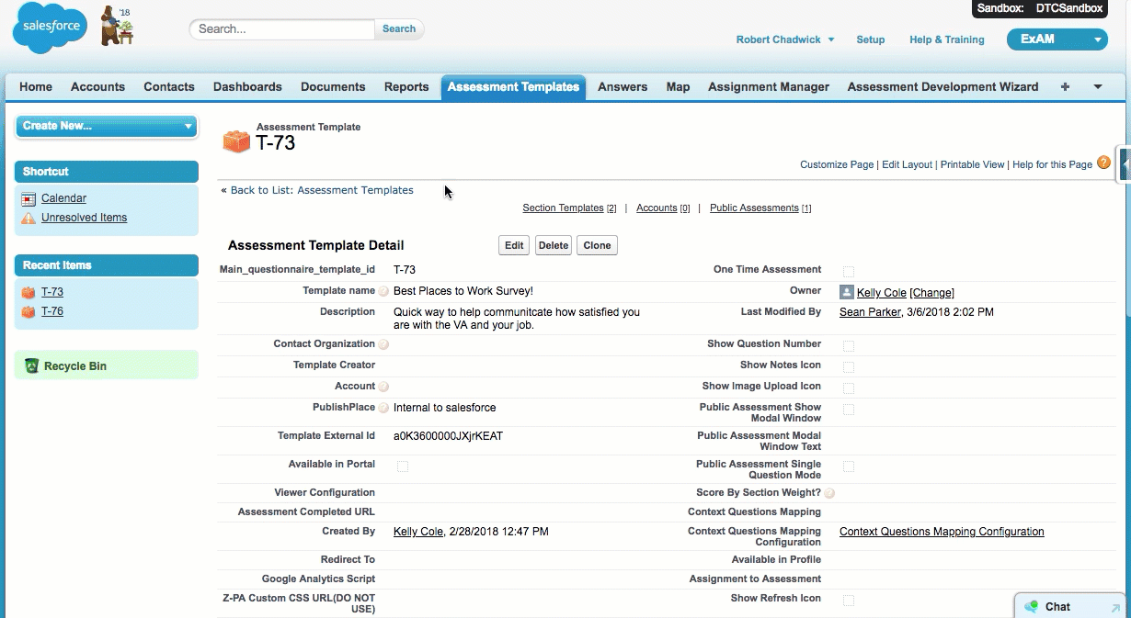Open Printable View link
The width and height of the screenshot is (1131, 618).
click(x=973, y=164)
